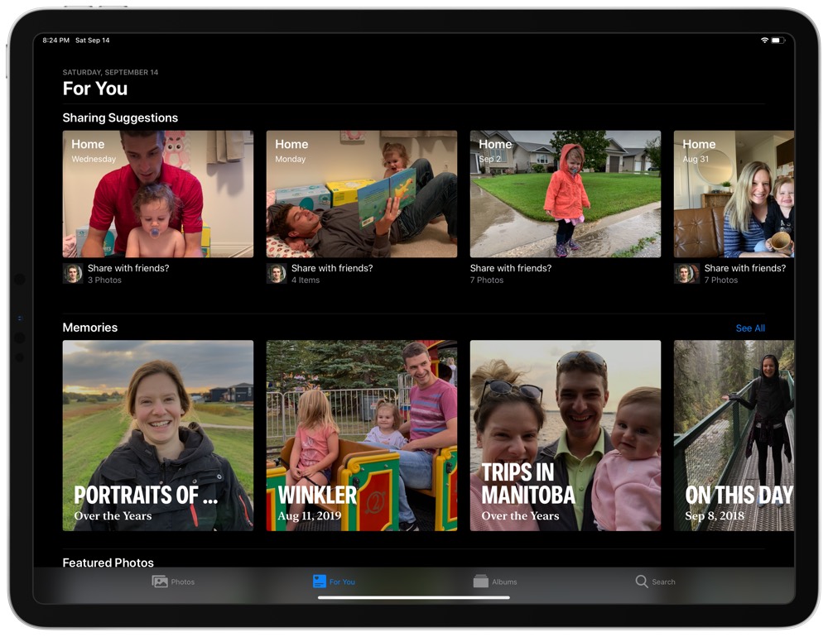
Task: Play Portraits Of memory
Action: point(158,435)
